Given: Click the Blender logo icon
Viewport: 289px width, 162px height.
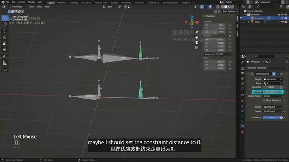Looking at the screenshot, I should coord(3,2).
